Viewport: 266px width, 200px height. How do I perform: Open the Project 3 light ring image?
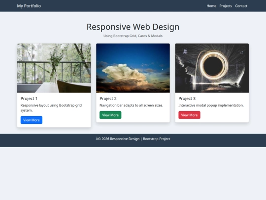[x=212, y=68]
